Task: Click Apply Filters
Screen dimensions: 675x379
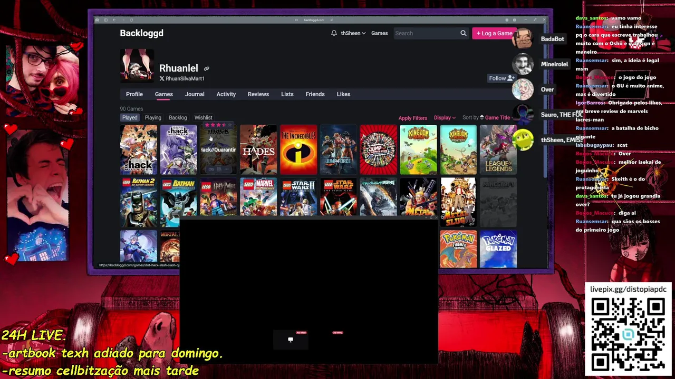Action: (x=413, y=118)
